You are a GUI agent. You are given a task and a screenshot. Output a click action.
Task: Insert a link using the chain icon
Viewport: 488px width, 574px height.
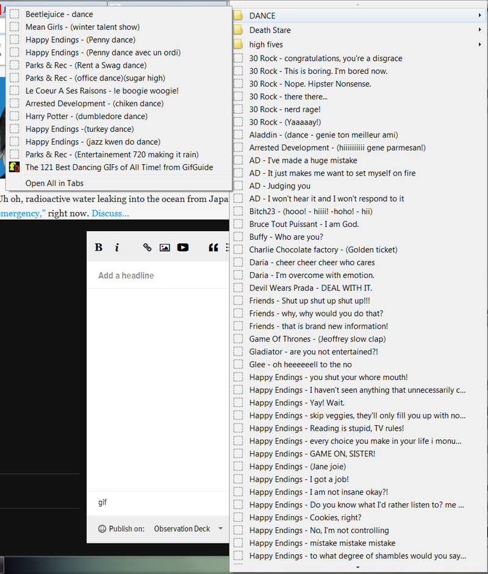coord(147,248)
